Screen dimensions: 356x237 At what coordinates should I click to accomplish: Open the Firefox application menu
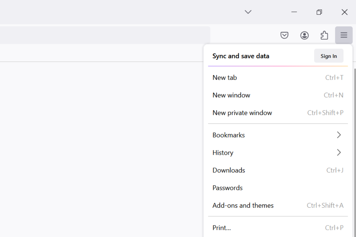[344, 35]
